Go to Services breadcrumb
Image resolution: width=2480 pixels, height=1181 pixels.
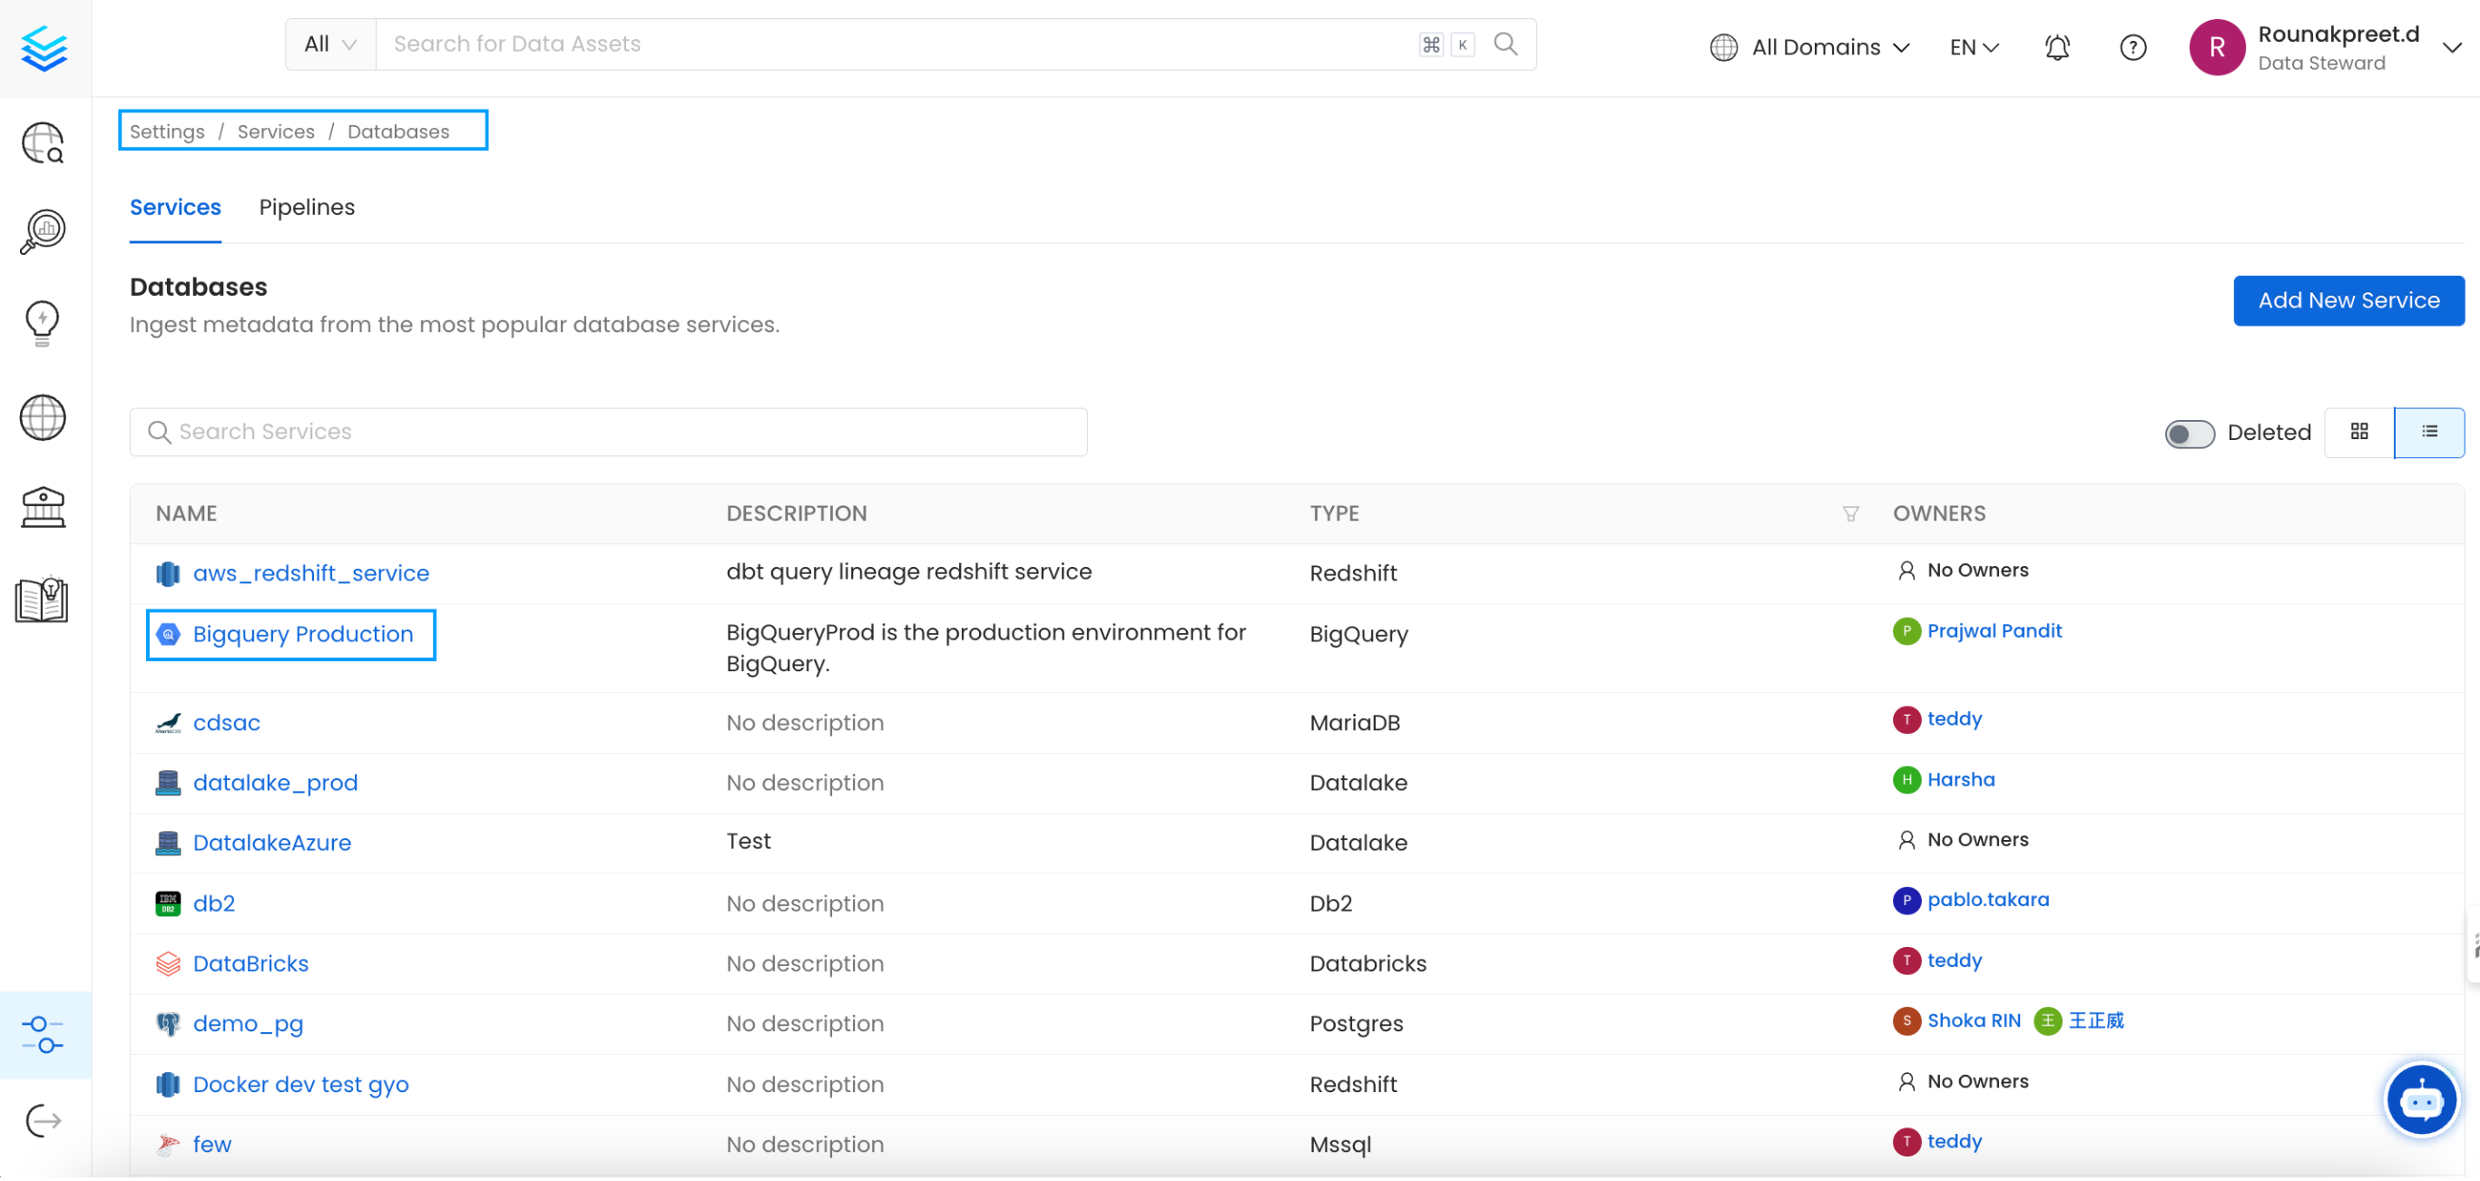(x=276, y=132)
